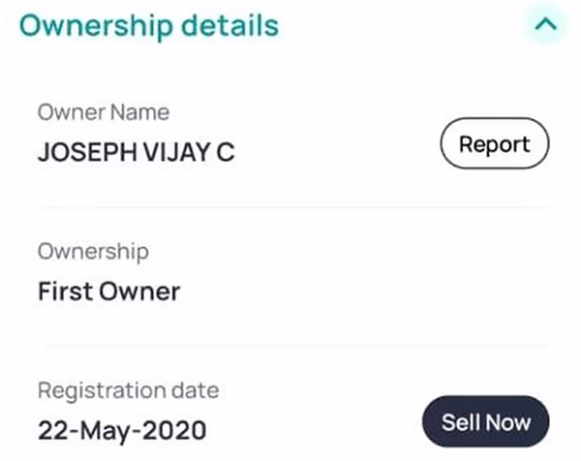Select the Registration date field label

coord(128,391)
